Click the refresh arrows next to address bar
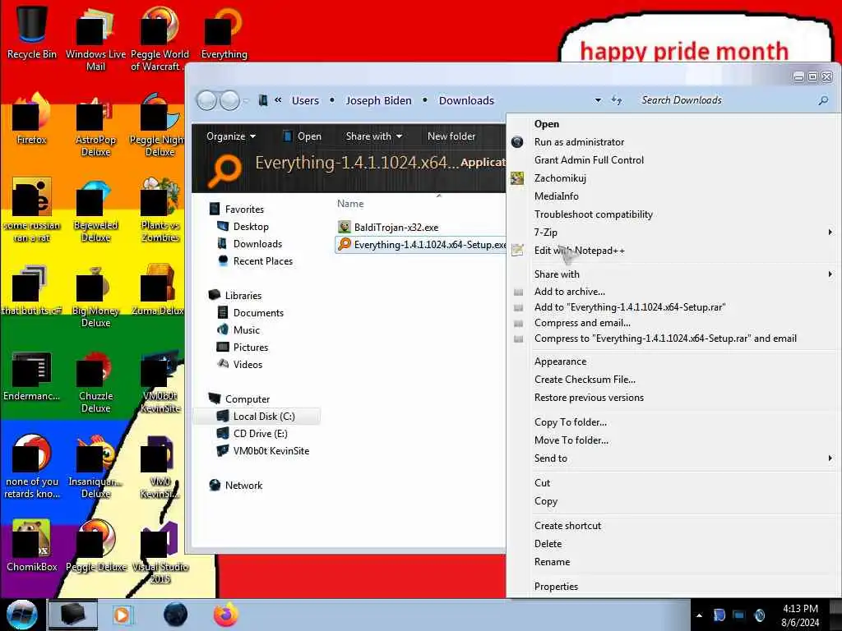The width and height of the screenshot is (842, 631). (617, 100)
